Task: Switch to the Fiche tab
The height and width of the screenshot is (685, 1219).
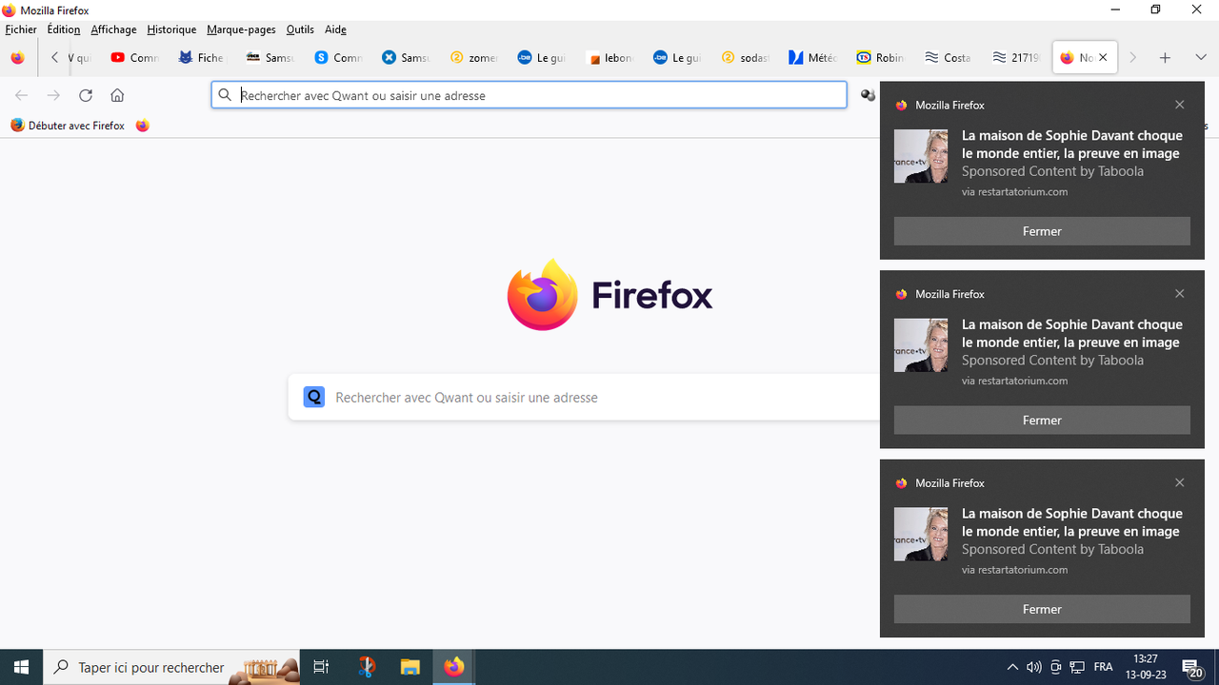Action: click(x=201, y=58)
